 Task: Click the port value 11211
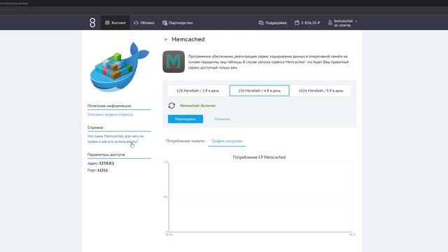coord(103,170)
